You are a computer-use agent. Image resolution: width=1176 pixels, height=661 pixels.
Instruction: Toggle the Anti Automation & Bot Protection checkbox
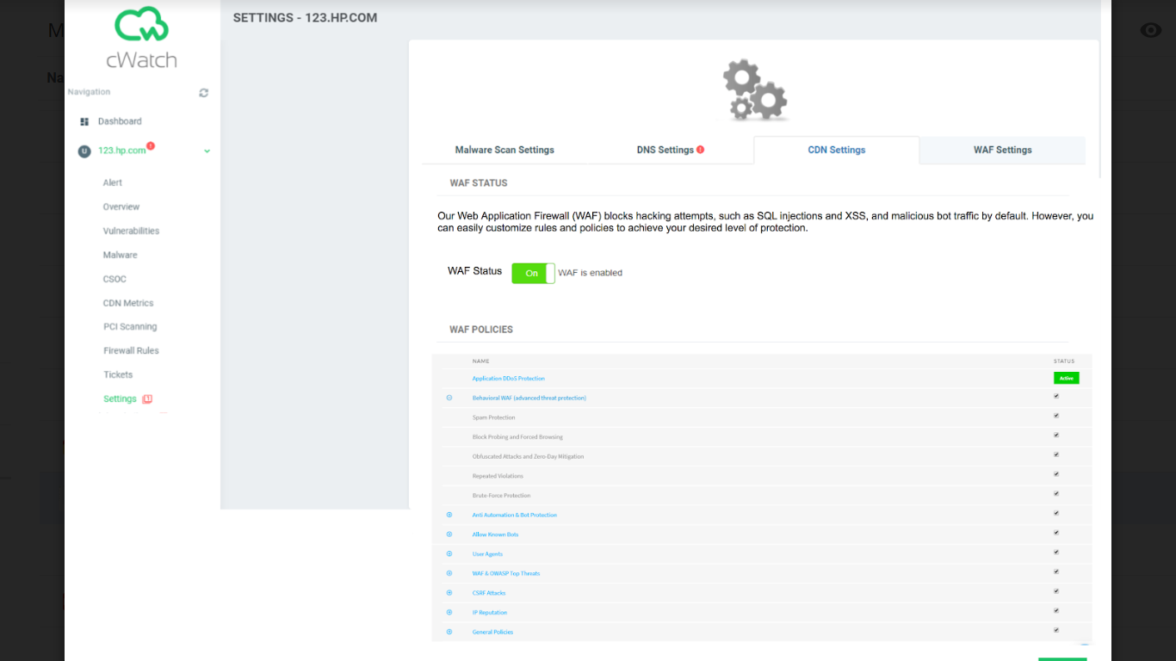1056,513
